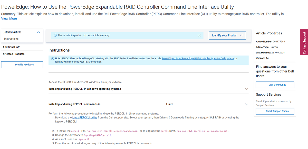Image resolution: width=308 pixels, height=149 pixels.
Task: Click the rpm -ivh install command text
Action: [112, 131]
